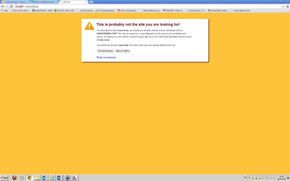
Task: Click the yellow warning triangle icon
Action: [x=89, y=26]
